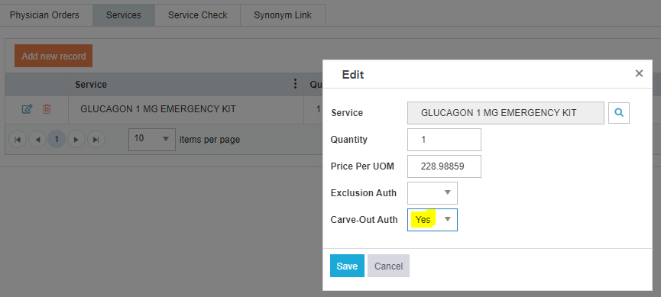Go to the previous page
The width and height of the screenshot is (661, 297).
click(37, 139)
